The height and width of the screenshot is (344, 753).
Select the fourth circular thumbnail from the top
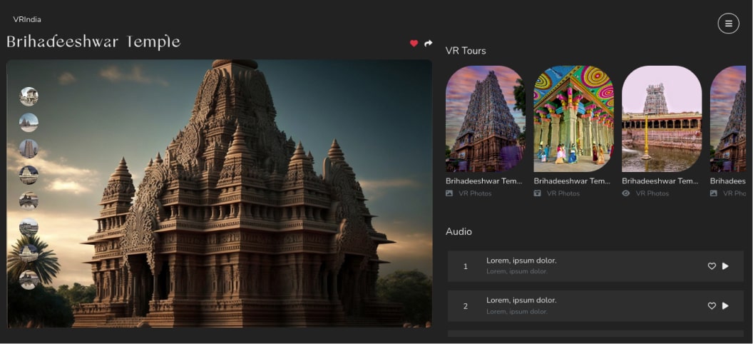(x=29, y=175)
